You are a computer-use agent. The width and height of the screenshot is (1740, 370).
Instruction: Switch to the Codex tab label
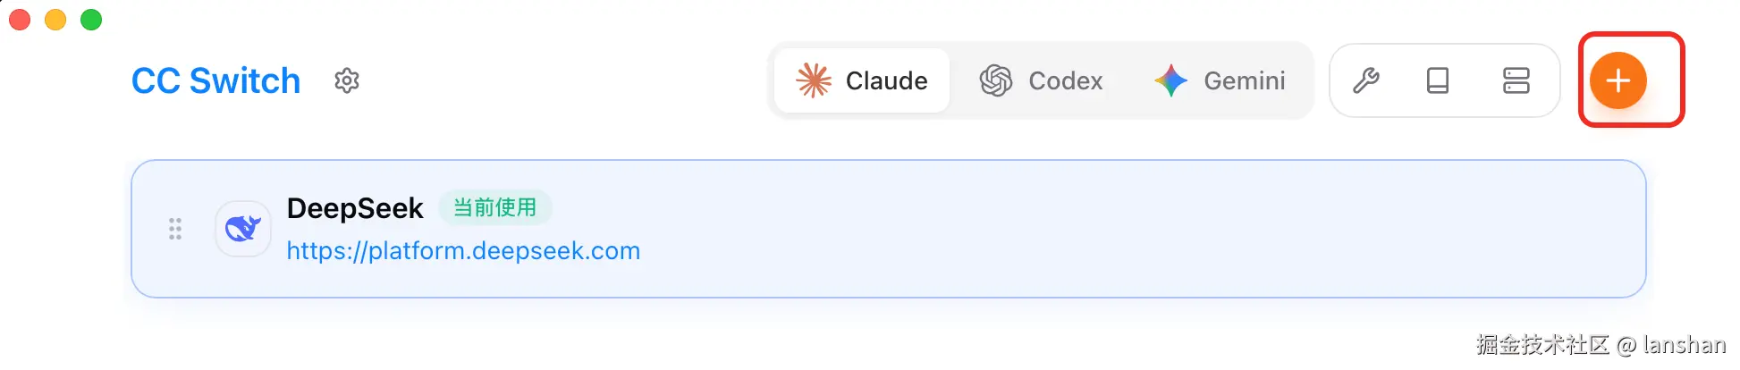[1065, 81]
